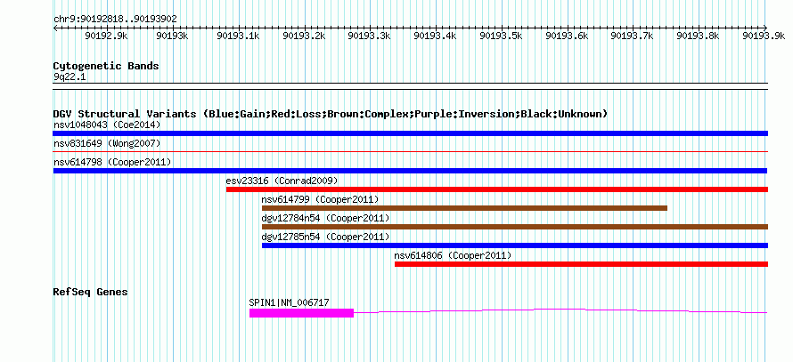Click the RefSeq Genes track heading
The width and height of the screenshot is (793, 362).
tap(91, 292)
